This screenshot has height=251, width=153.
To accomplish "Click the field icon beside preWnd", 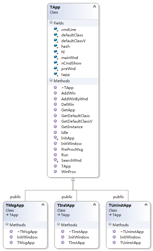I will (x=56, y=68).
